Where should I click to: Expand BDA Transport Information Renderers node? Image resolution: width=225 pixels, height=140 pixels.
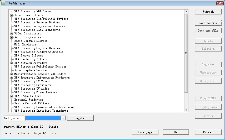[11, 78]
